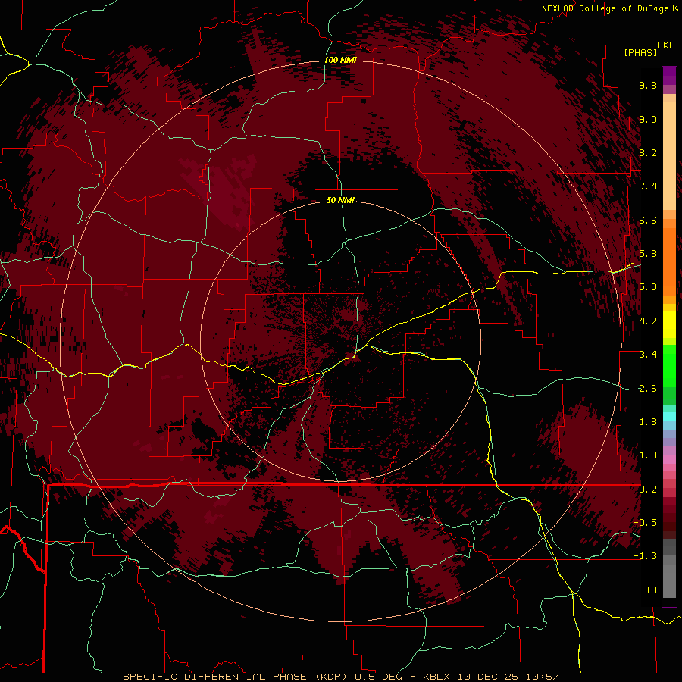Click the radar site at the rings' center
The image size is (682, 682).
(x=341, y=342)
